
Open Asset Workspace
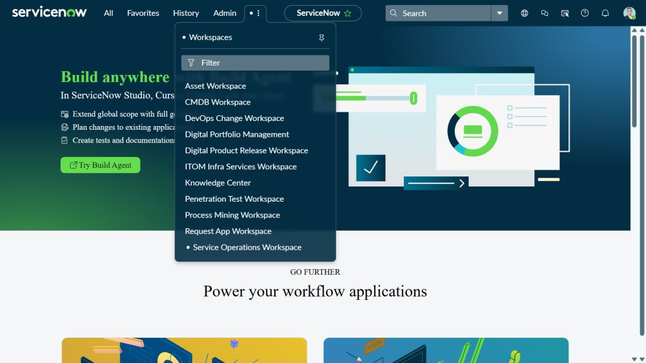tap(216, 86)
